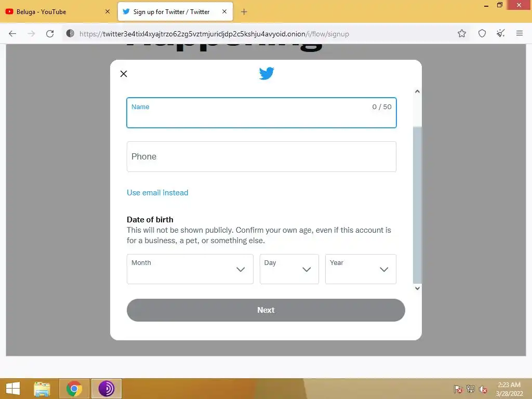The image size is (532, 399).
Task: Click the dialog scroll down arrow
Action: click(x=417, y=288)
